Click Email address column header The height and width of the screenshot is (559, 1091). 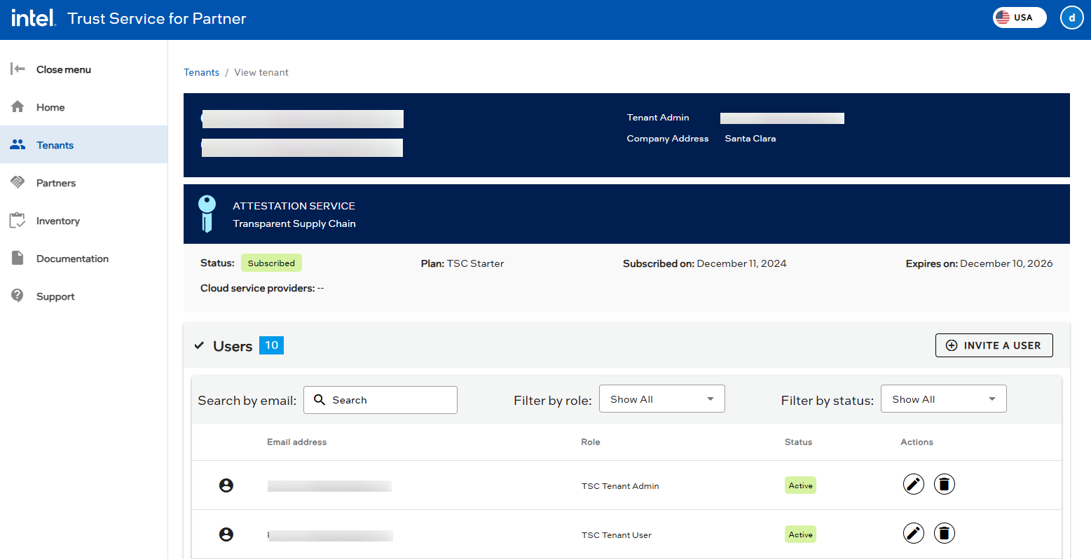pos(296,442)
